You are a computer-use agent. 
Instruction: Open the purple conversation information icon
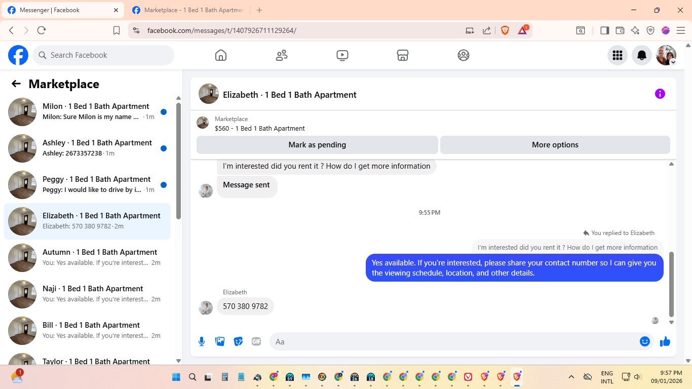click(x=660, y=94)
